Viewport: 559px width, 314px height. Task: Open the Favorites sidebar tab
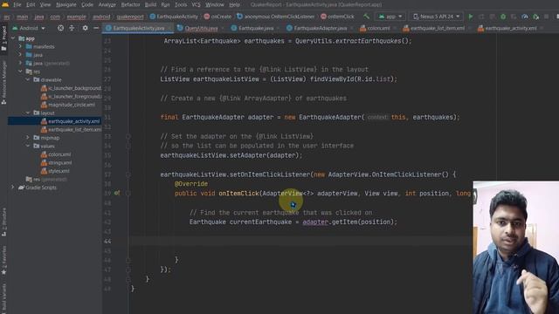click(x=3, y=260)
